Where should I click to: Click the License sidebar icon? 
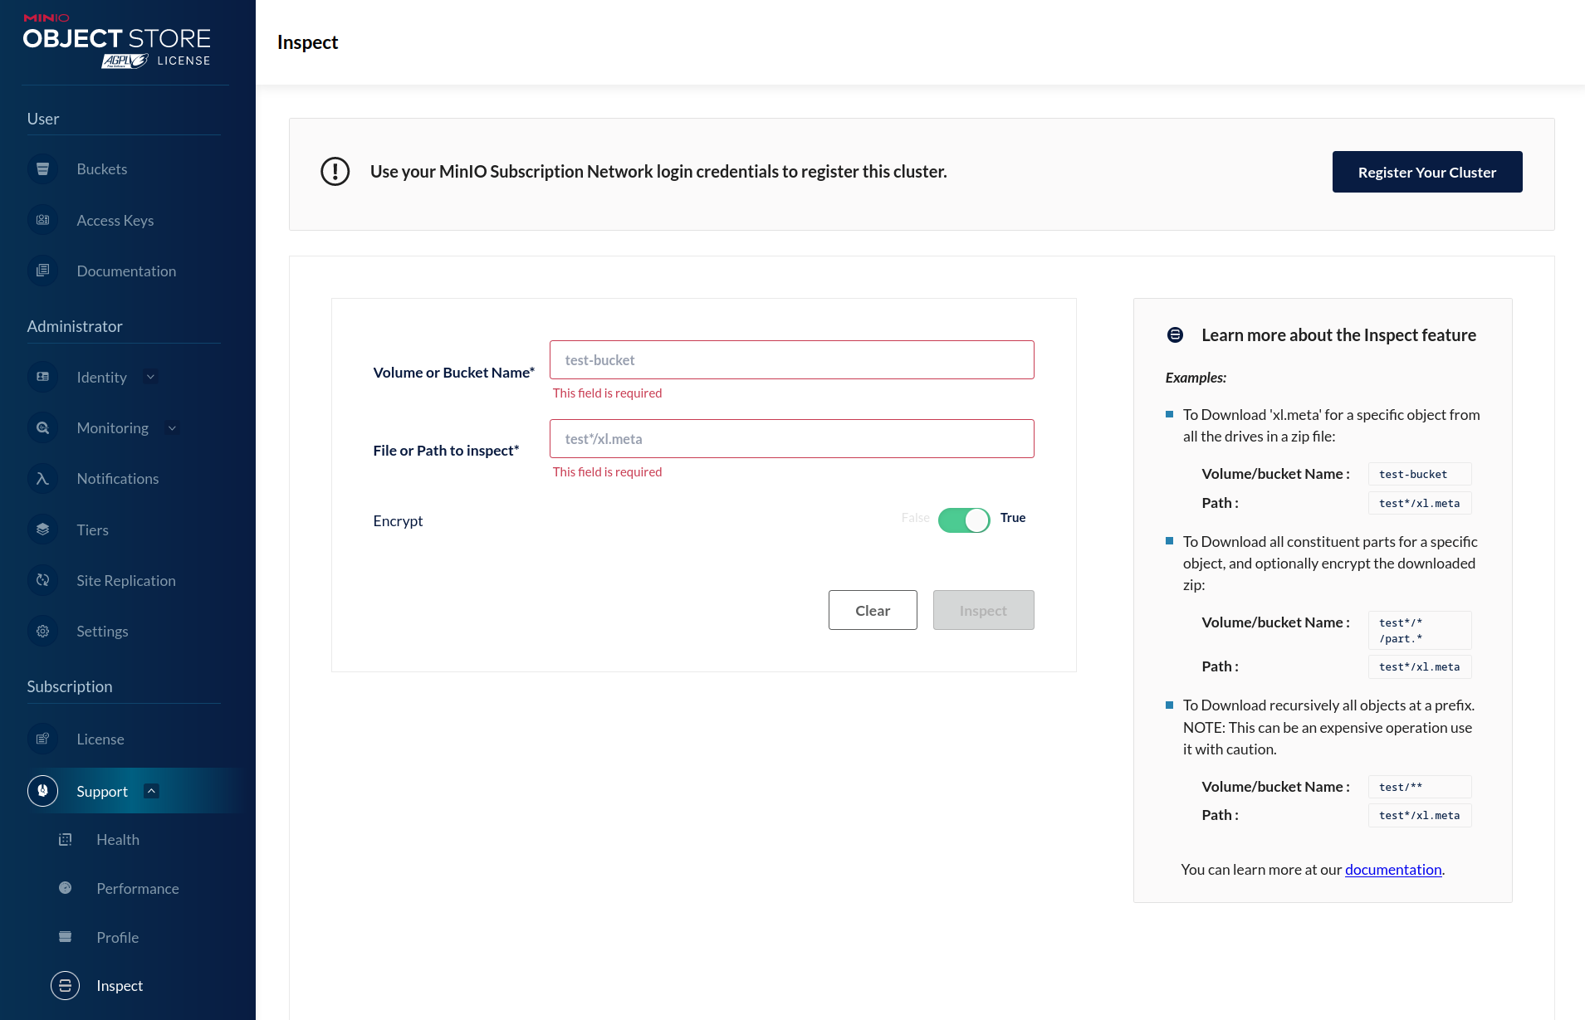pos(42,739)
